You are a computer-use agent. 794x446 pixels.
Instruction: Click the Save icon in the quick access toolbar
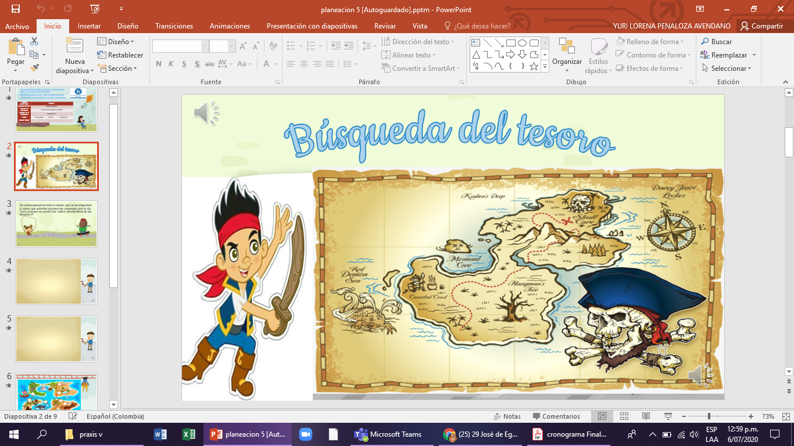pos(16,9)
